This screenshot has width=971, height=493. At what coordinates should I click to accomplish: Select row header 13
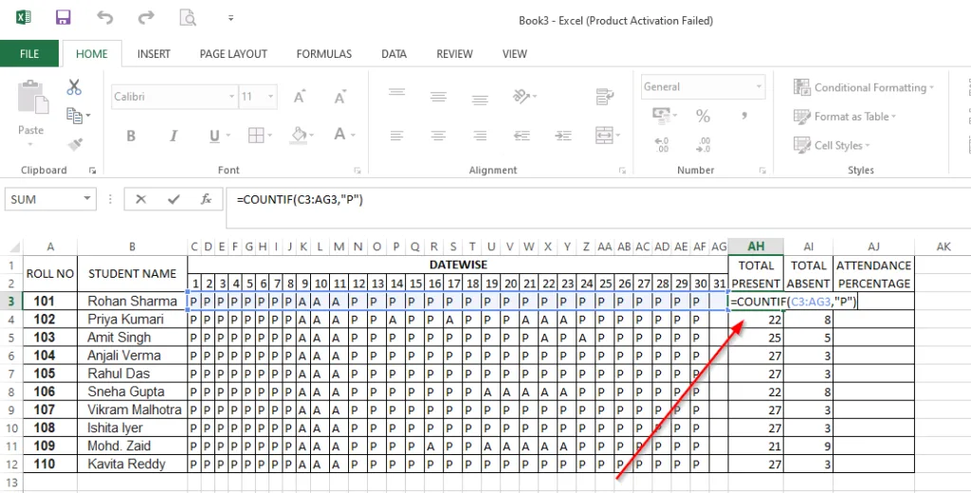tap(11, 482)
